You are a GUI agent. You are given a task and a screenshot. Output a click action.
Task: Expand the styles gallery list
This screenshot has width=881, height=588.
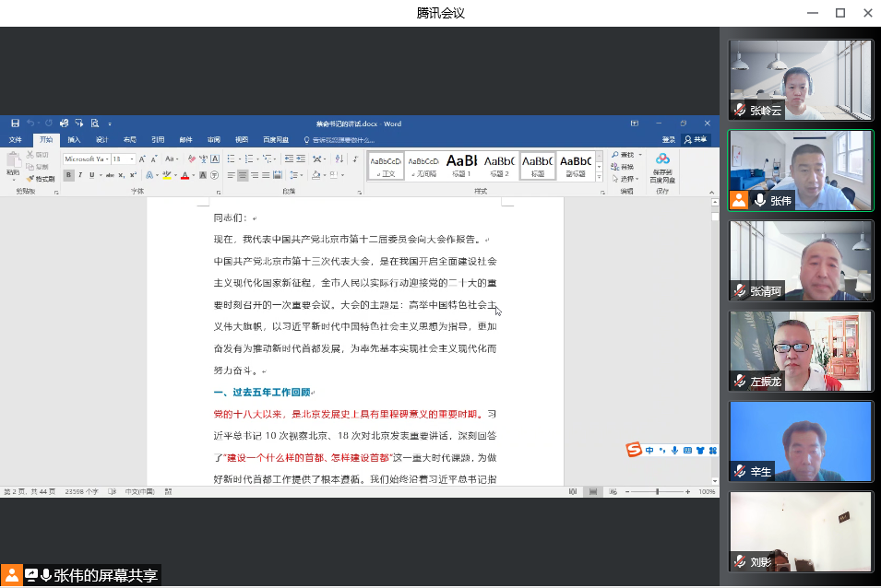tap(599, 176)
